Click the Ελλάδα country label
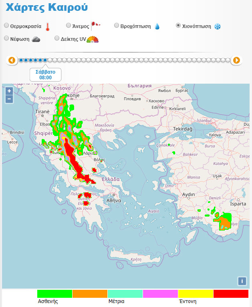Screen dimensions: 252x307 (x=111, y=179)
